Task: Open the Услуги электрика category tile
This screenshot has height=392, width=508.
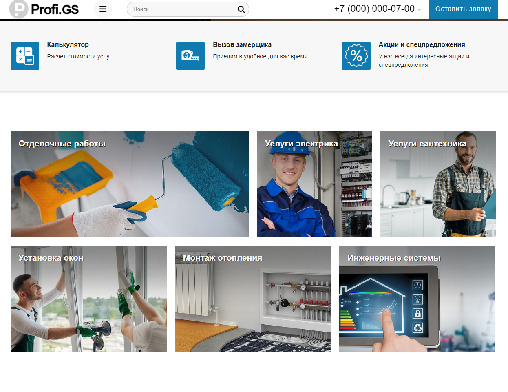Action: [314, 184]
